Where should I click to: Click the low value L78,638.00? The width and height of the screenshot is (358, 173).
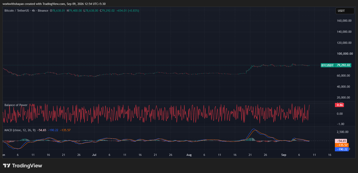[x=91, y=11]
